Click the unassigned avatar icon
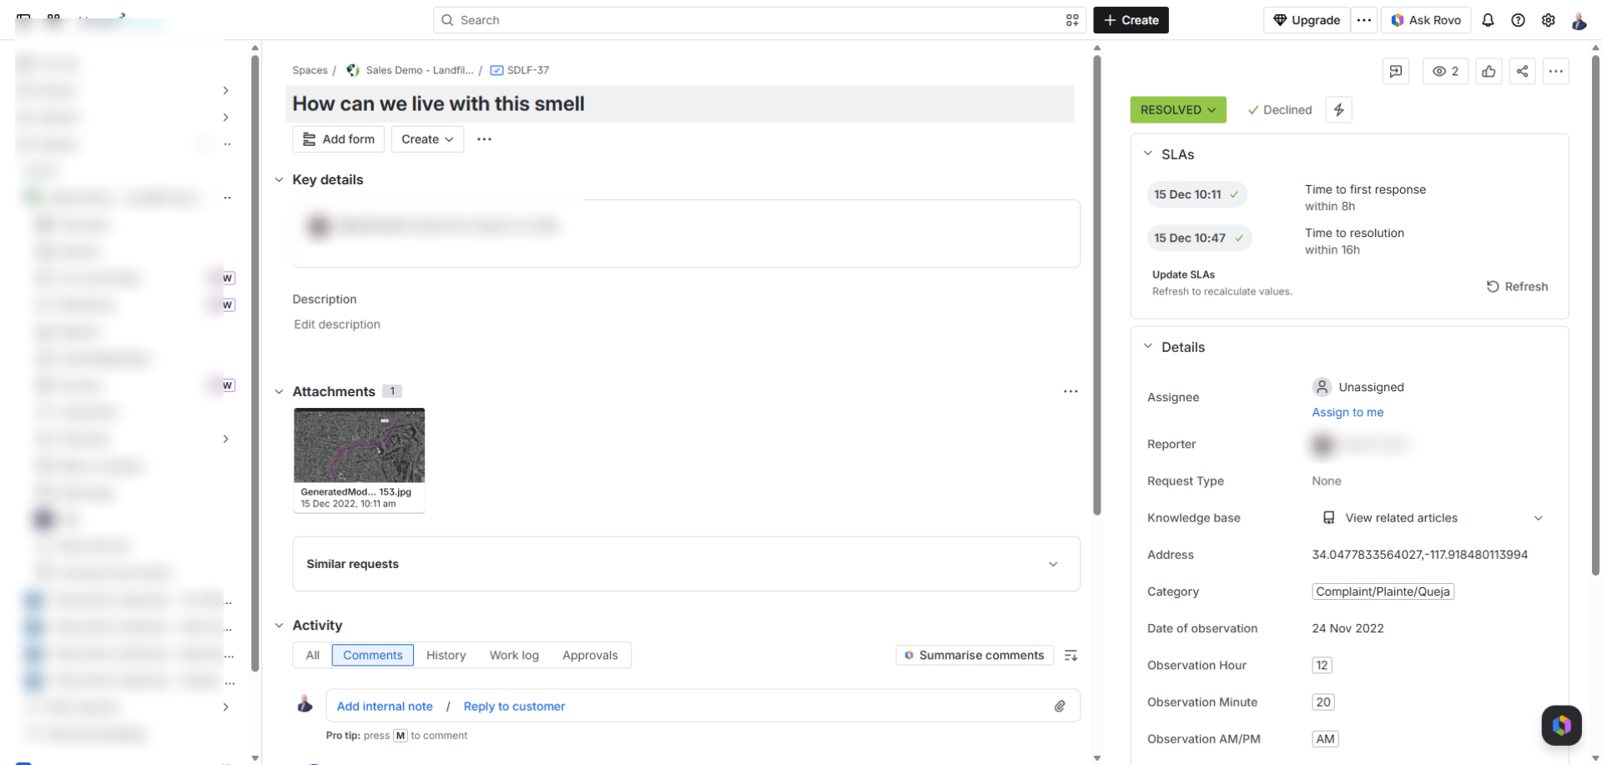 coord(1322,387)
